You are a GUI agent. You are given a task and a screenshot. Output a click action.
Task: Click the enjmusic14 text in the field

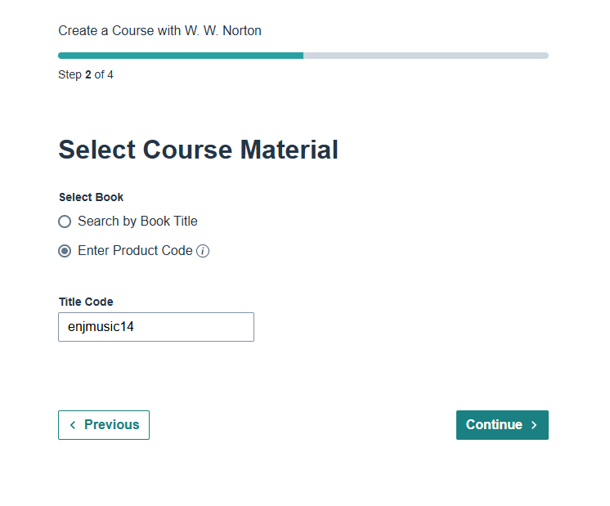pyautogui.click(x=100, y=327)
